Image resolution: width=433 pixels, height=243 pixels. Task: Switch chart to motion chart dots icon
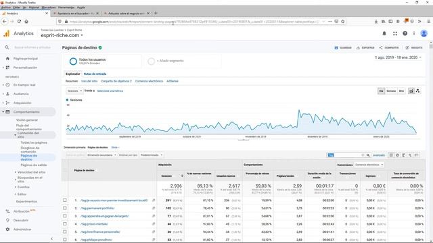tap(418, 91)
